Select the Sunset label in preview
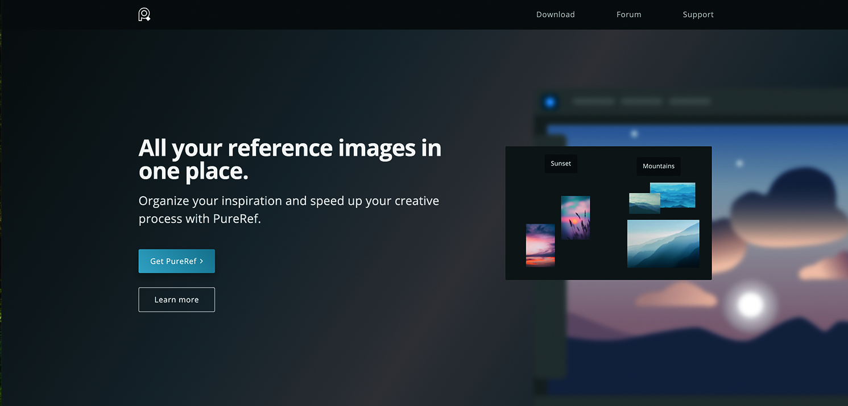Image resolution: width=848 pixels, height=406 pixels. click(x=561, y=164)
